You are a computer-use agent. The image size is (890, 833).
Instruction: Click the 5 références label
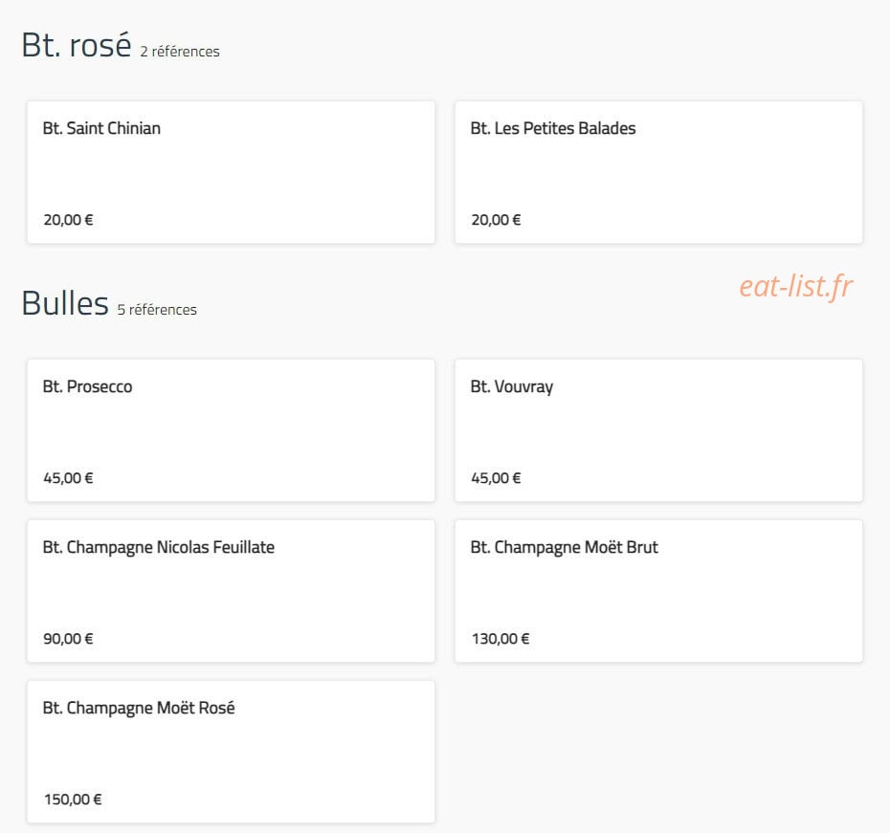(157, 310)
